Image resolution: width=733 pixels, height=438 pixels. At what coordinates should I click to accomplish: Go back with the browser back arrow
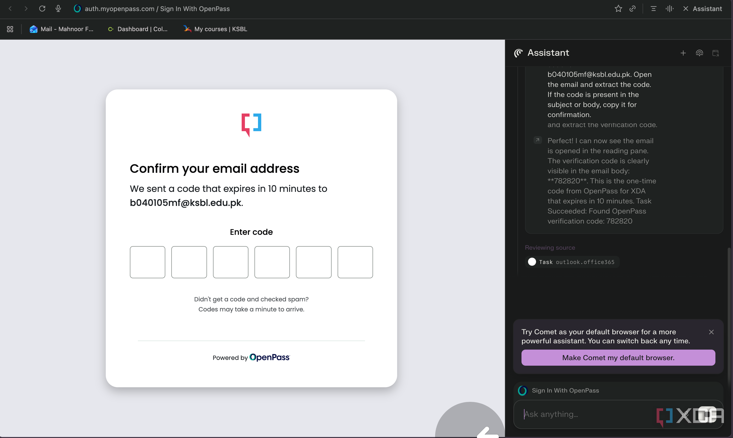(x=10, y=9)
